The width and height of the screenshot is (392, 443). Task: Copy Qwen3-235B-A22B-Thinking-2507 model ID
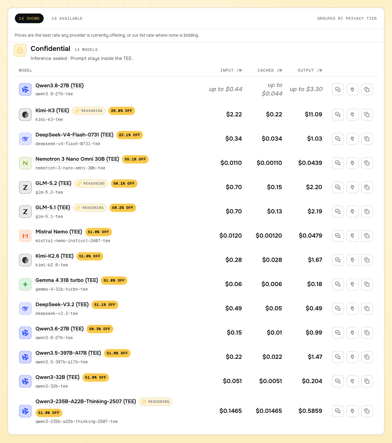tap(367, 411)
